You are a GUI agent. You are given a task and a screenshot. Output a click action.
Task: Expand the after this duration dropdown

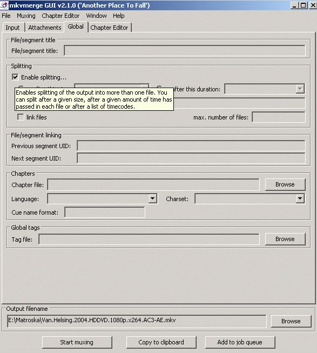300,89
